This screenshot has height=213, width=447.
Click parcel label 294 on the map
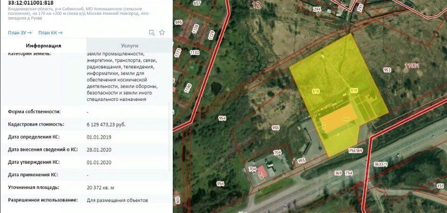317,9
